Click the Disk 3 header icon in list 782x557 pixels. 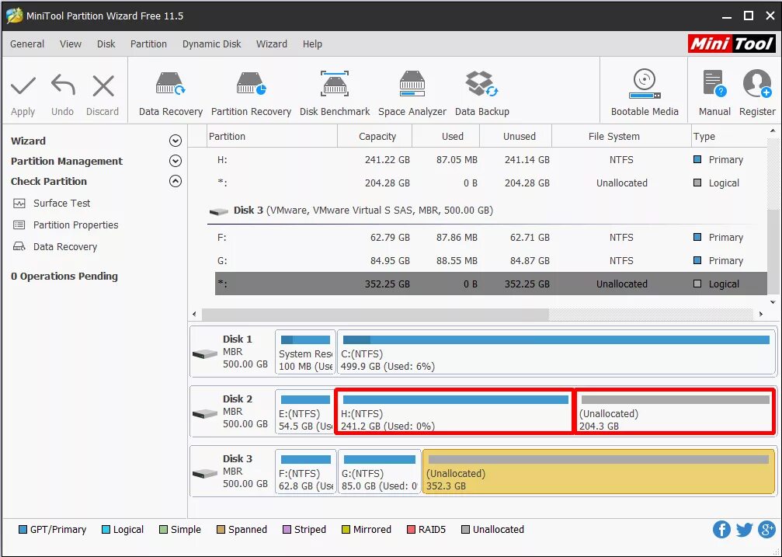(218, 211)
